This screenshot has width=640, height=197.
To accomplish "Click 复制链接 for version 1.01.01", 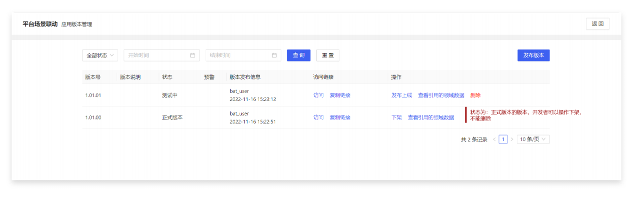I will pos(340,95).
